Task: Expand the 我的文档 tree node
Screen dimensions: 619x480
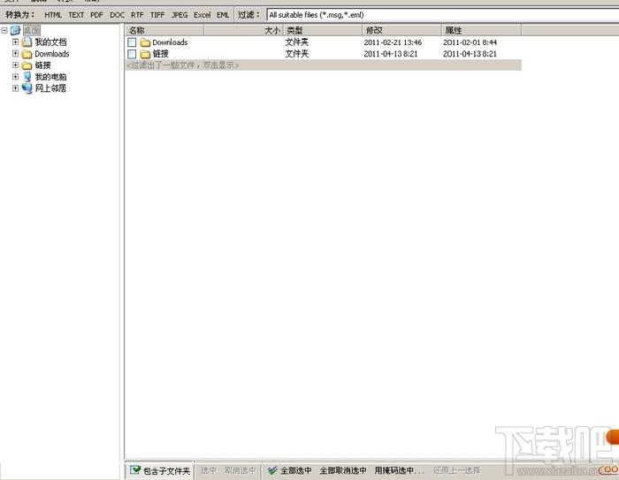Action: [x=15, y=42]
